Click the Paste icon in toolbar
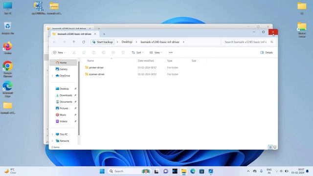313x176 pixels. (93, 52)
